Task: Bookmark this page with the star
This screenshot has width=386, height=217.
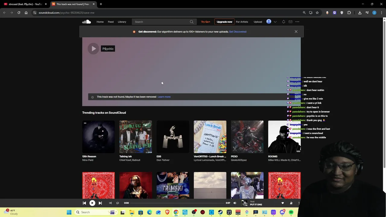Action: 317,13
